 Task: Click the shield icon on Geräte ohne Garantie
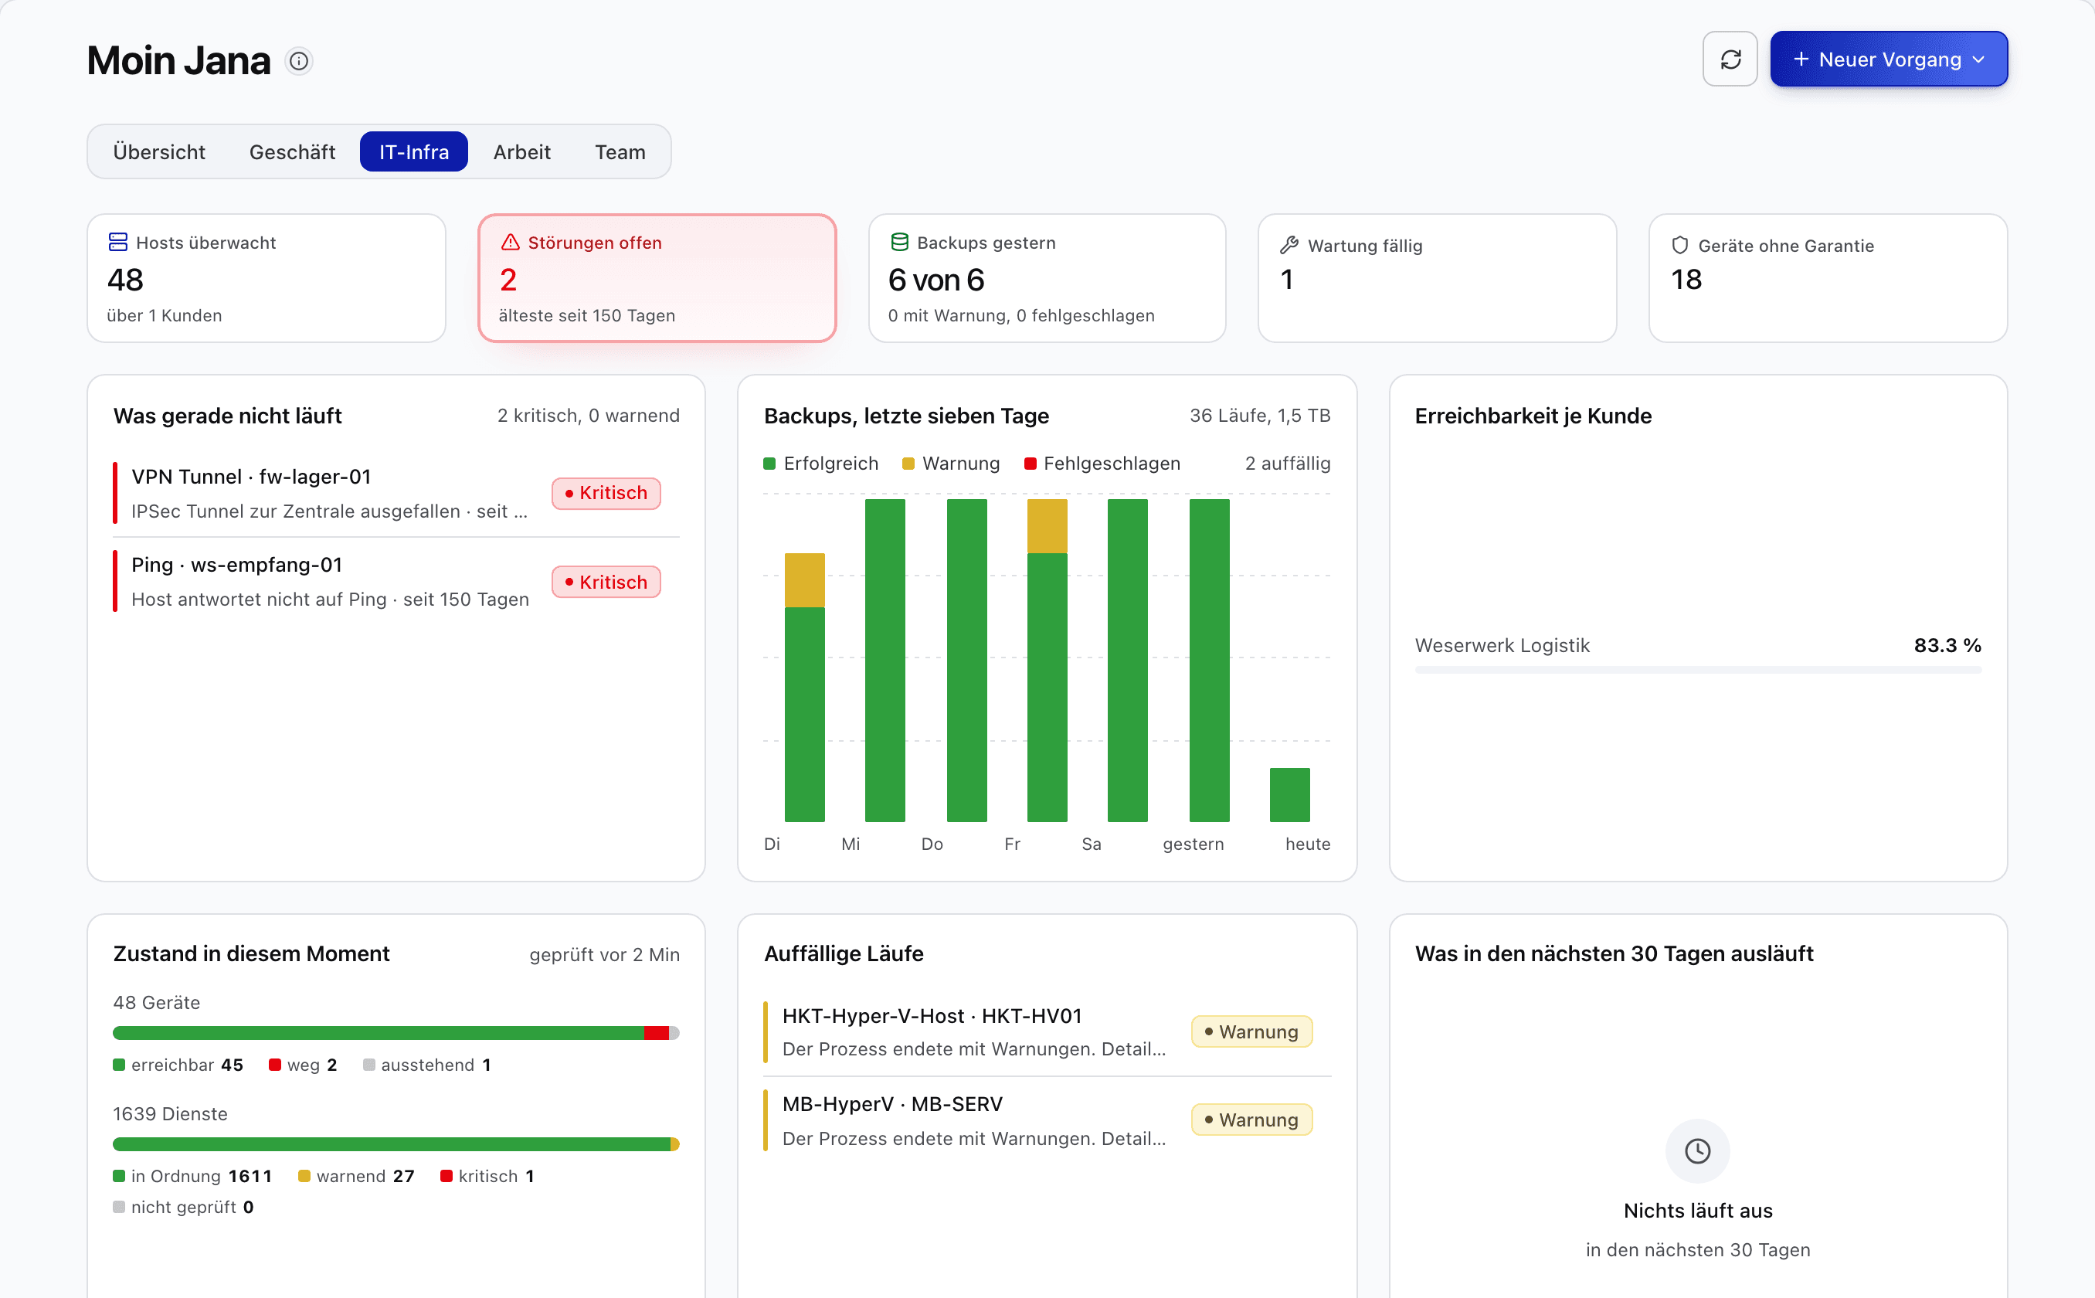(x=1679, y=246)
